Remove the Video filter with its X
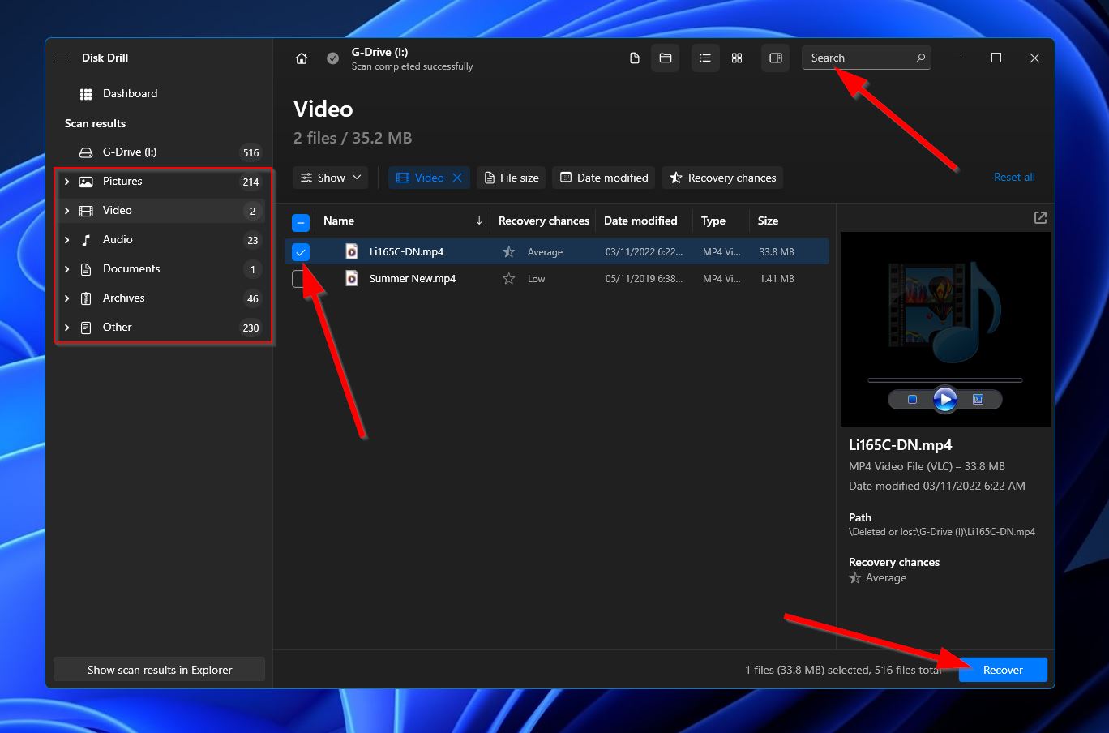Image resolution: width=1109 pixels, height=733 pixels. [x=457, y=178]
